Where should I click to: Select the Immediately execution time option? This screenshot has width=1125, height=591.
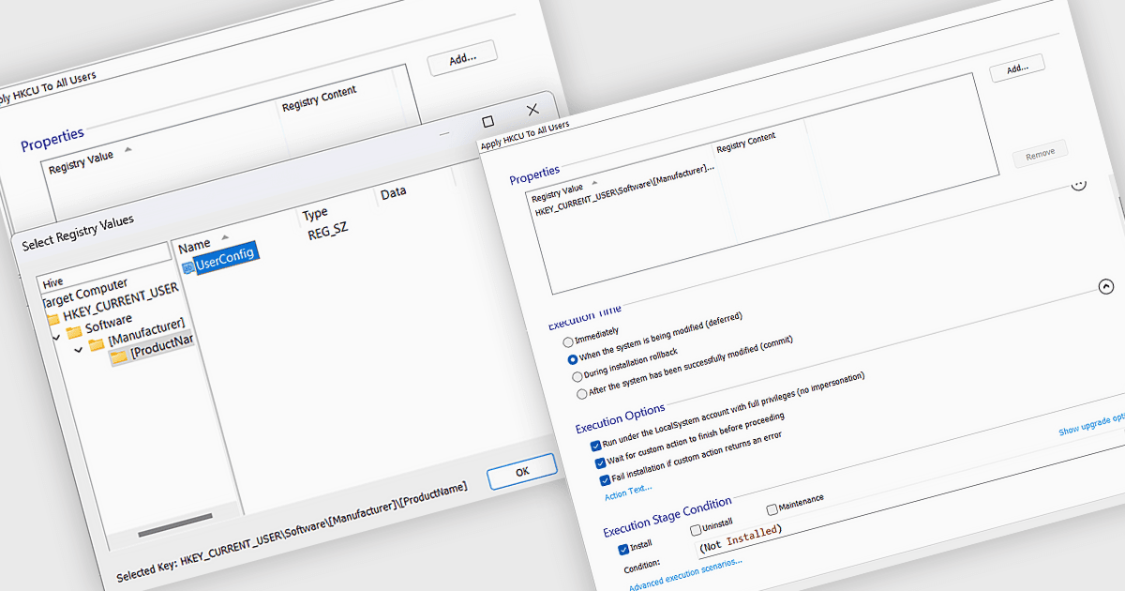(x=568, y=343)
